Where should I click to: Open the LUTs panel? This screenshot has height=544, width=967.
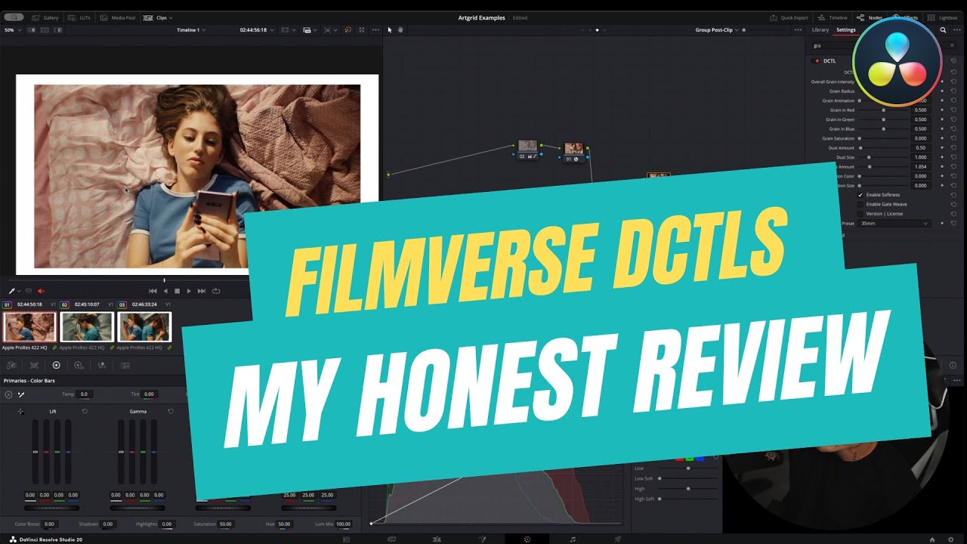tap(80, 17)
